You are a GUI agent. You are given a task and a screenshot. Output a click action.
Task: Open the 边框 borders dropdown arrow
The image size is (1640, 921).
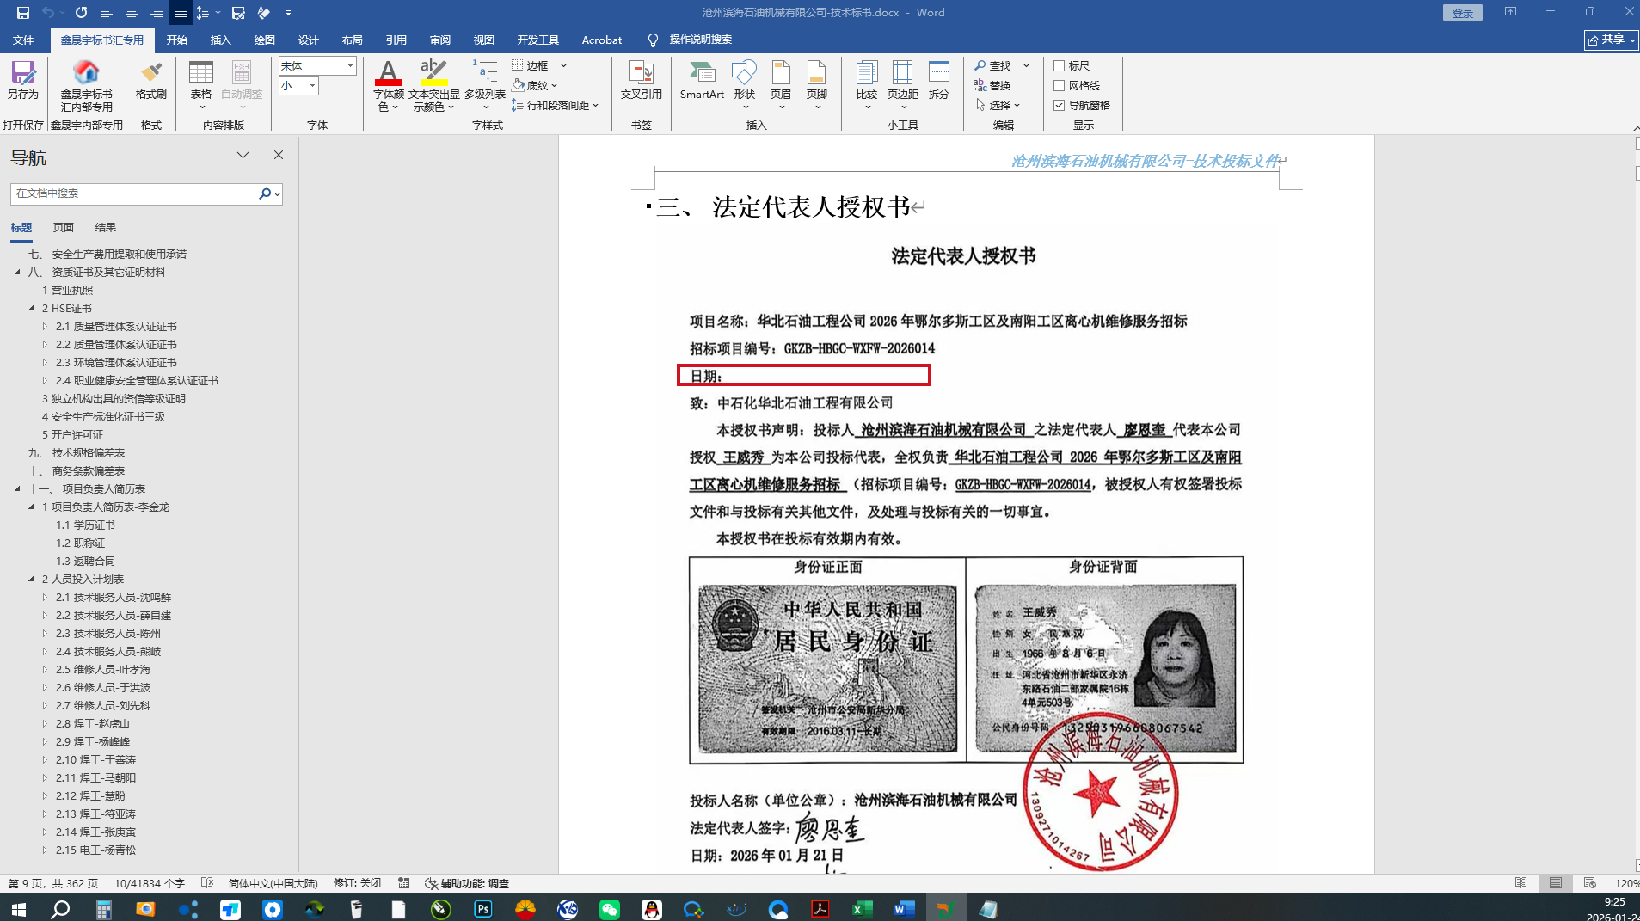click(x=564, y=65)
